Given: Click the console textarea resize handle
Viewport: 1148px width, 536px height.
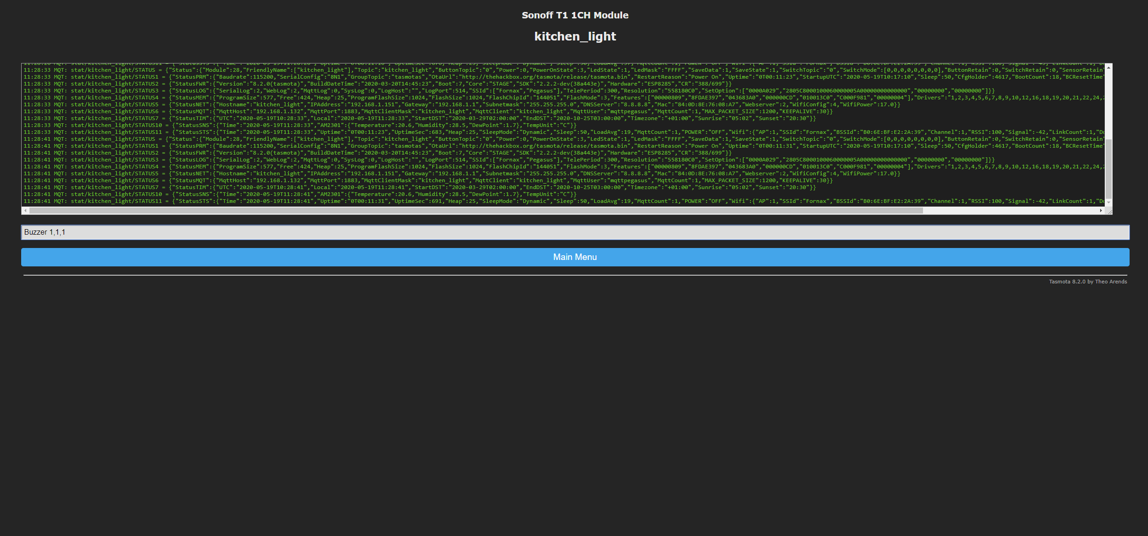Looking at the screenshot, I should tap(1109, 212).
